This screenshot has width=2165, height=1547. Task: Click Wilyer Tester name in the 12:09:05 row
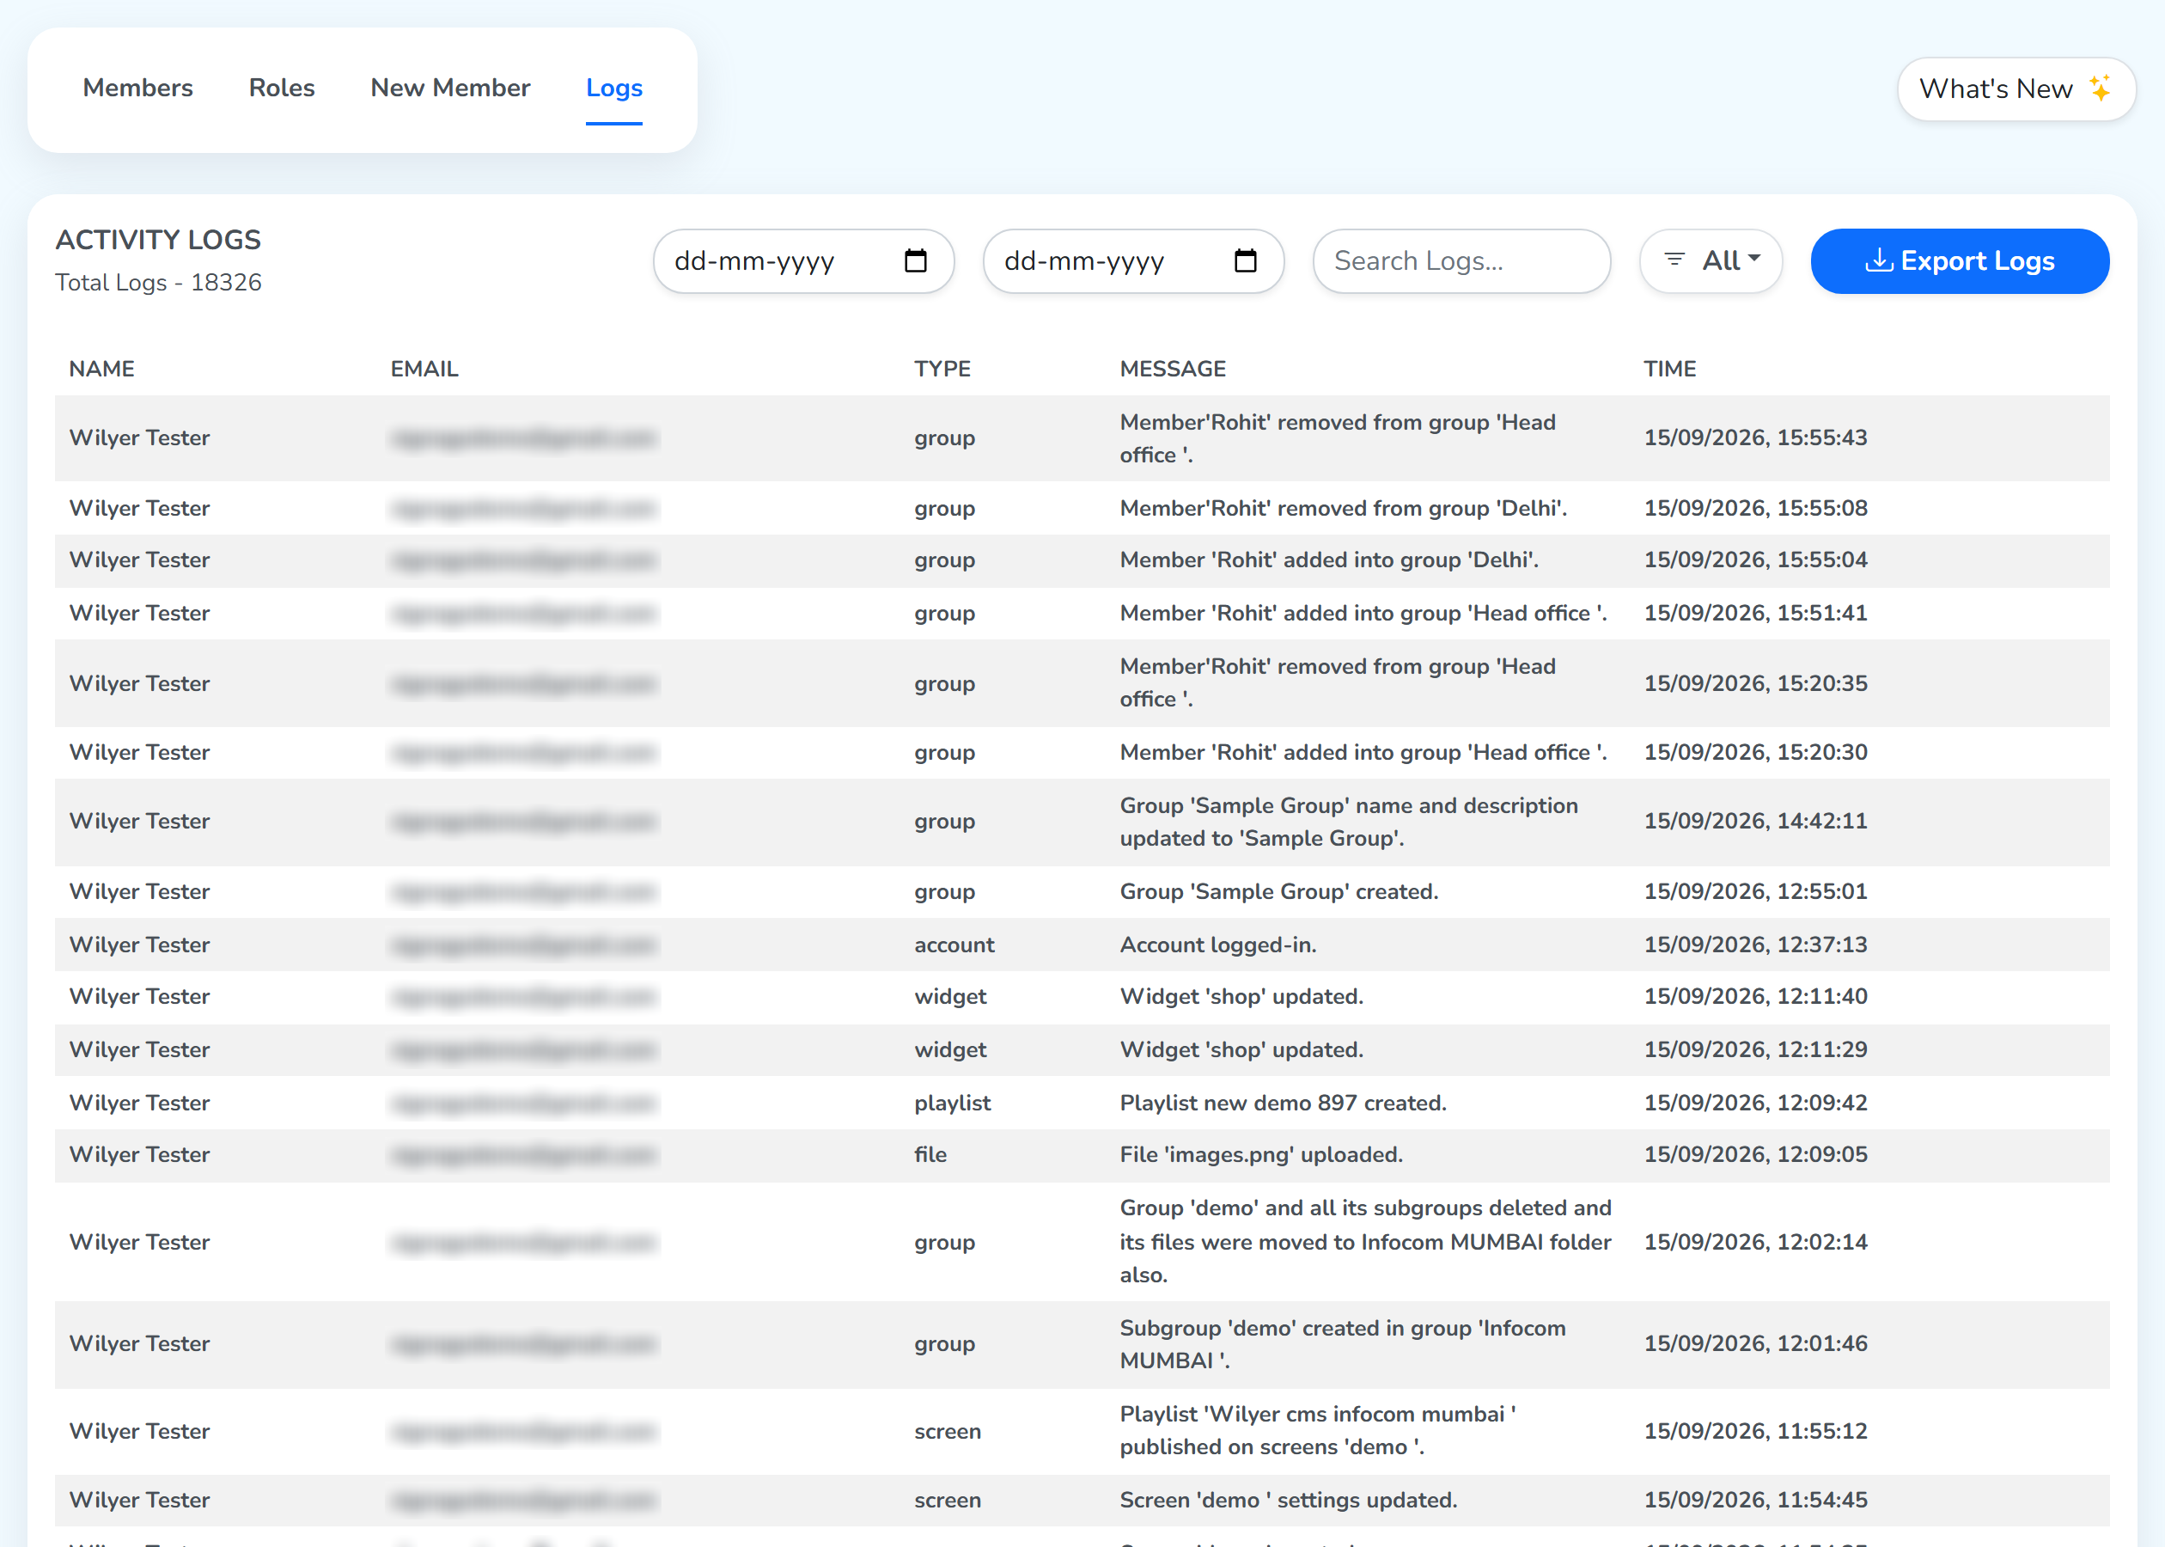coord(140,1154)
